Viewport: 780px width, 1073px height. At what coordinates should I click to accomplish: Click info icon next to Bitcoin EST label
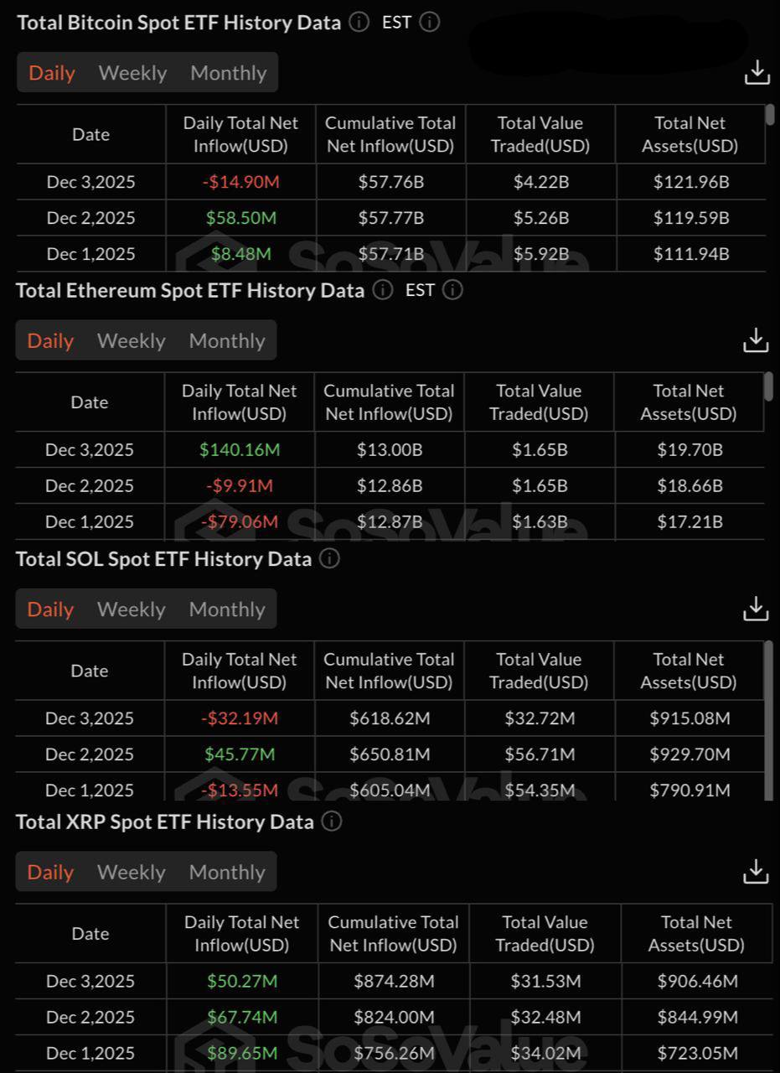430,23
